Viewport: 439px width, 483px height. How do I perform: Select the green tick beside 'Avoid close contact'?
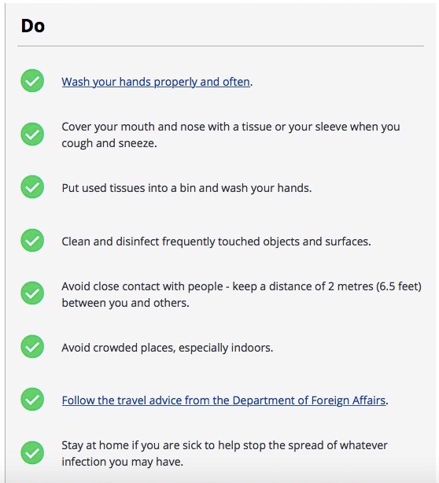[32, 293]
